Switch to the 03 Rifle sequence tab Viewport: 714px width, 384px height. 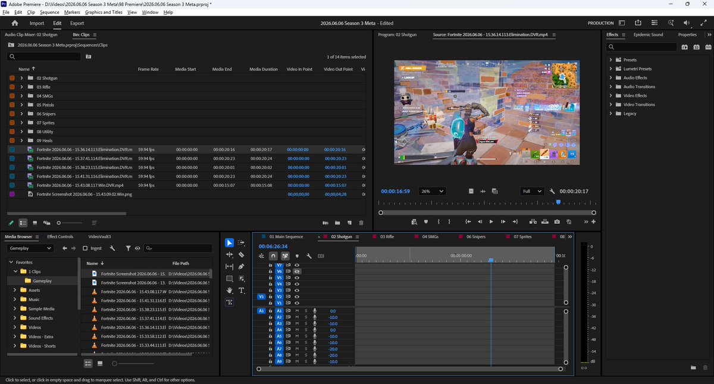coord(387,236)
